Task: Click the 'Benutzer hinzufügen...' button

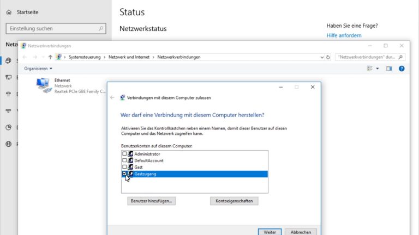Action: pyautogui.click(x=152, y=201)
